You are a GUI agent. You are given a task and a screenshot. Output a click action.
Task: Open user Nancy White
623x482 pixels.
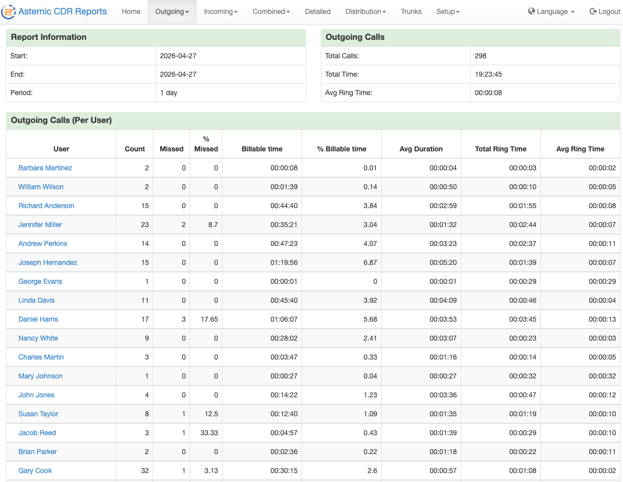click(x=38, y=338)
